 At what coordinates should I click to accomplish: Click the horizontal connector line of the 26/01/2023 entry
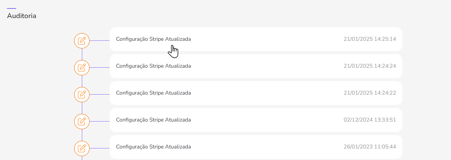(x=100, y=148)
